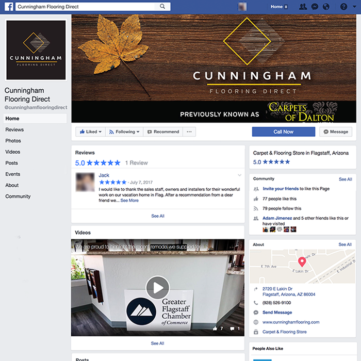Select Home in the page sidebar
Screen dimensions: 361x361
click(35, 118)
